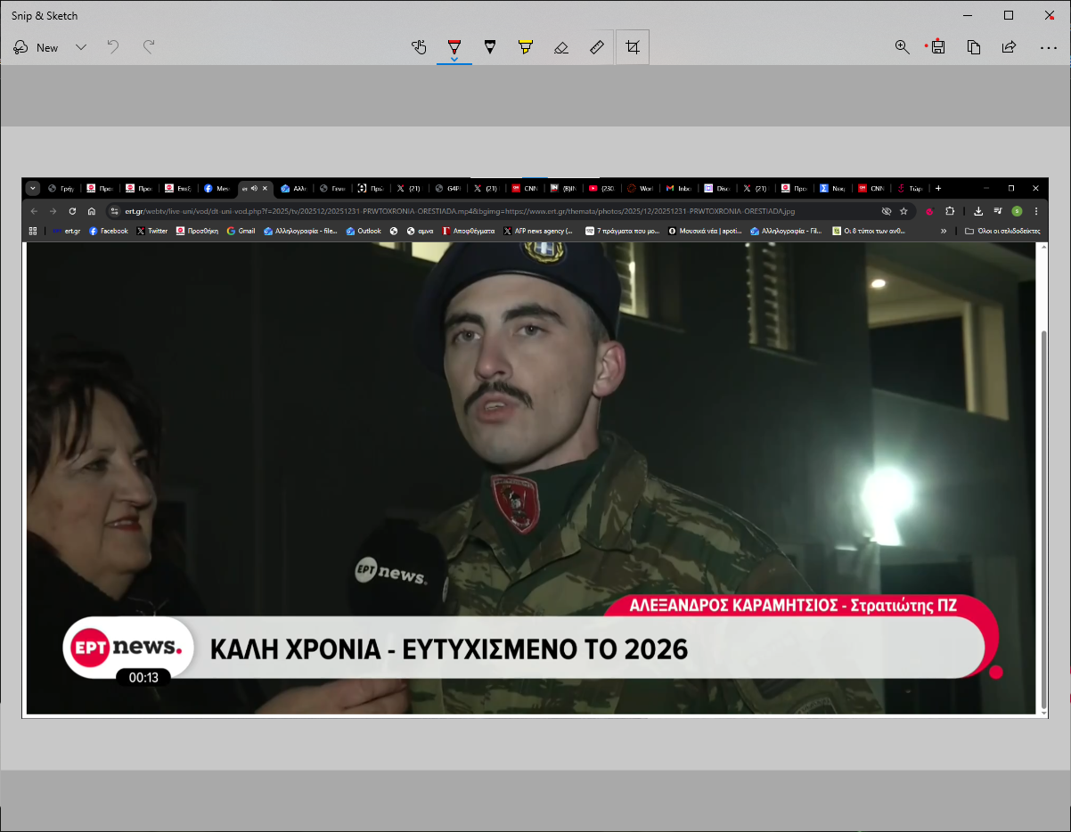Redo the last annotation
This screenshot has height=832, width=1071.
pyautogui.click(x=149, y=47)
